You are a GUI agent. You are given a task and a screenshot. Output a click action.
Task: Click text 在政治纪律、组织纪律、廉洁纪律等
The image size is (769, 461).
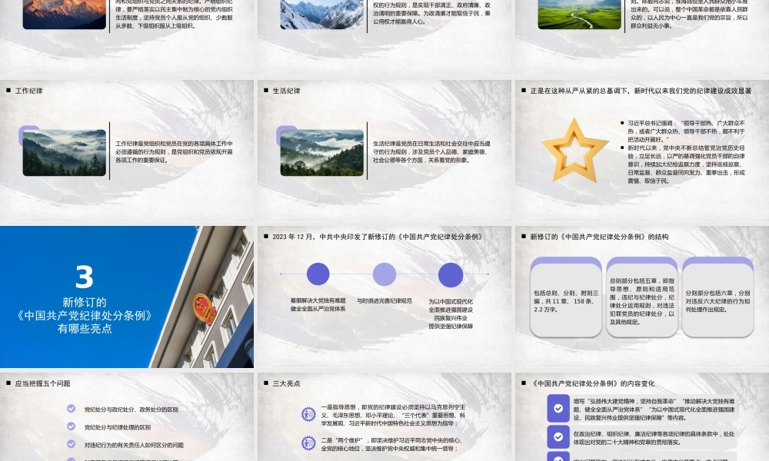point(654,438)
